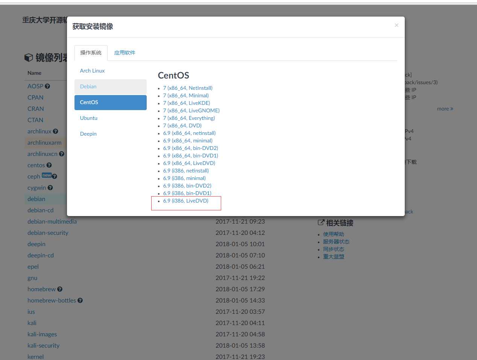The height and width of the screenshot is (360, 477).
Task: Open the kali-security mirror link
Action: pyautogui.click(x=43, y=345)
